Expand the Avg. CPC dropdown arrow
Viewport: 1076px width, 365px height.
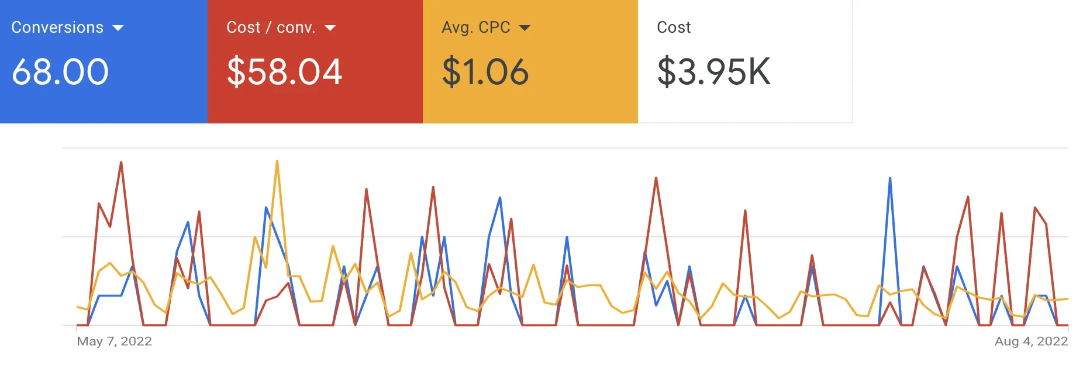pos(525,28)
